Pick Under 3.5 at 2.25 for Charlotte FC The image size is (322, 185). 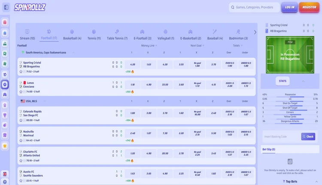point(246,153)
